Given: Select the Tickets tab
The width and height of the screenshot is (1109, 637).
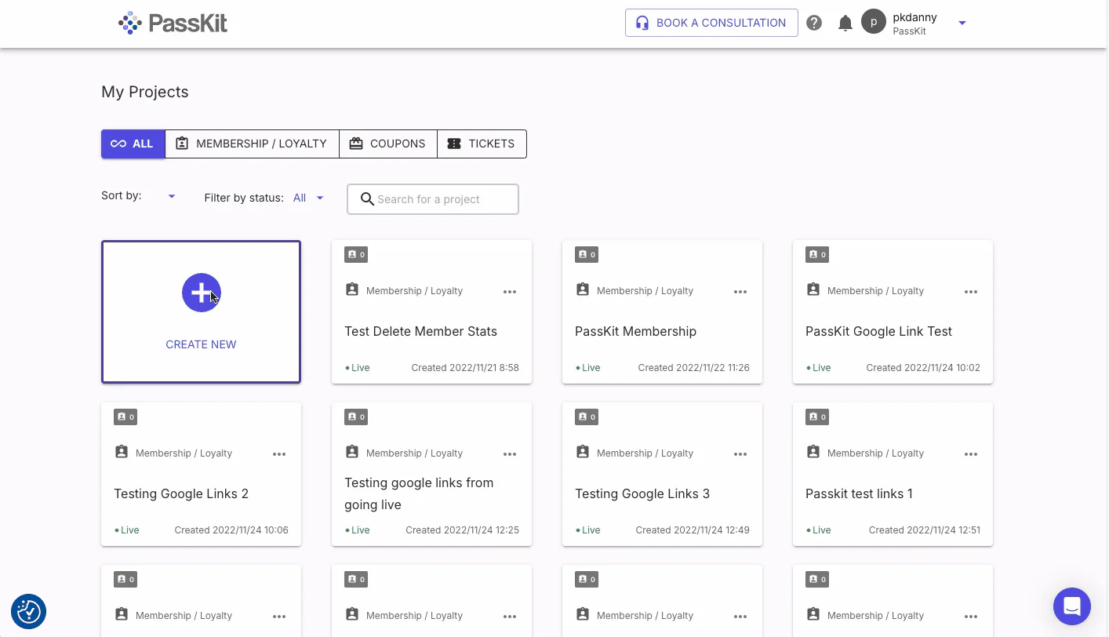Looking at the screenshot, I should [x=482, y=144].
